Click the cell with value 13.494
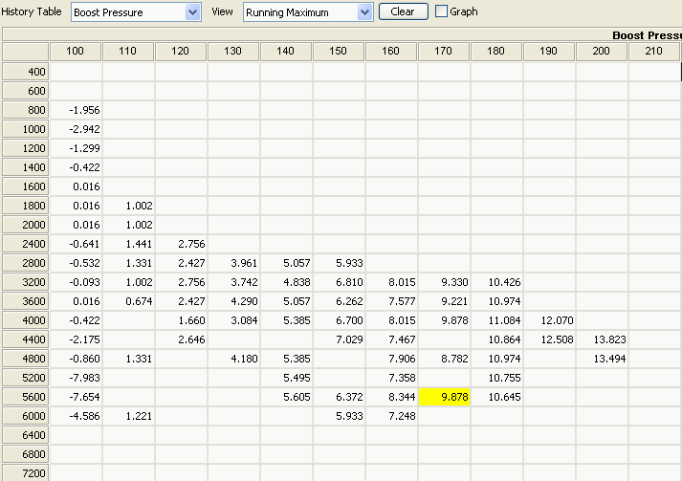The image size is (682, 481). point(602,359)
